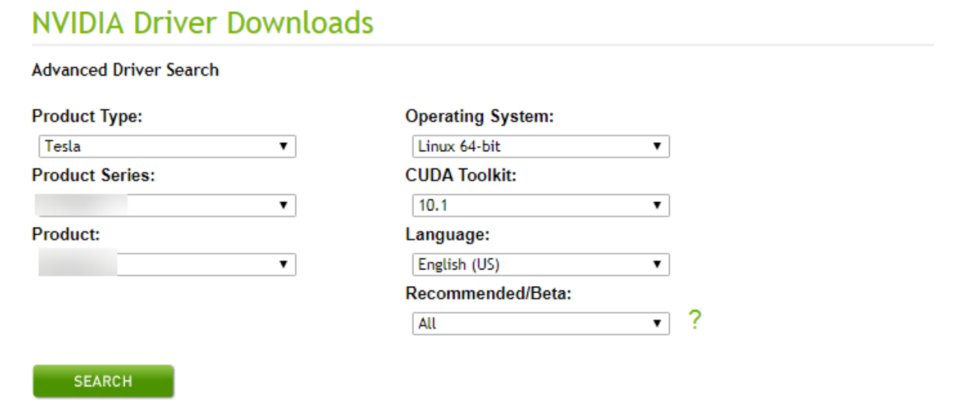960x411 pixels.
Task: Open the Language dropdown showing English (US)
Action: pos(541,264)
